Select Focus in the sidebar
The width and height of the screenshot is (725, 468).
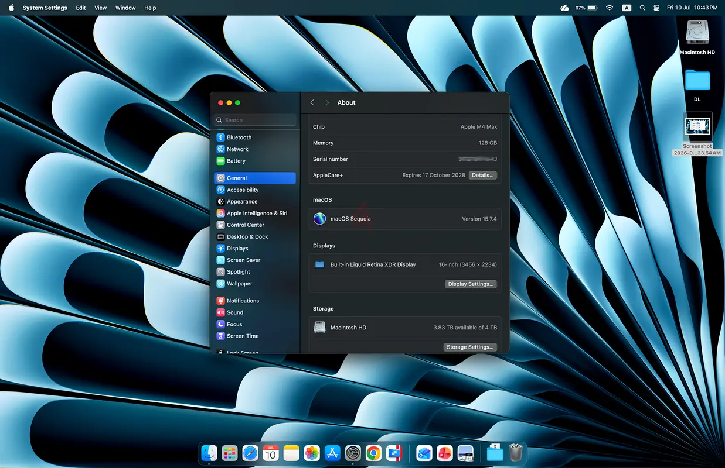[x=255, y=324]
